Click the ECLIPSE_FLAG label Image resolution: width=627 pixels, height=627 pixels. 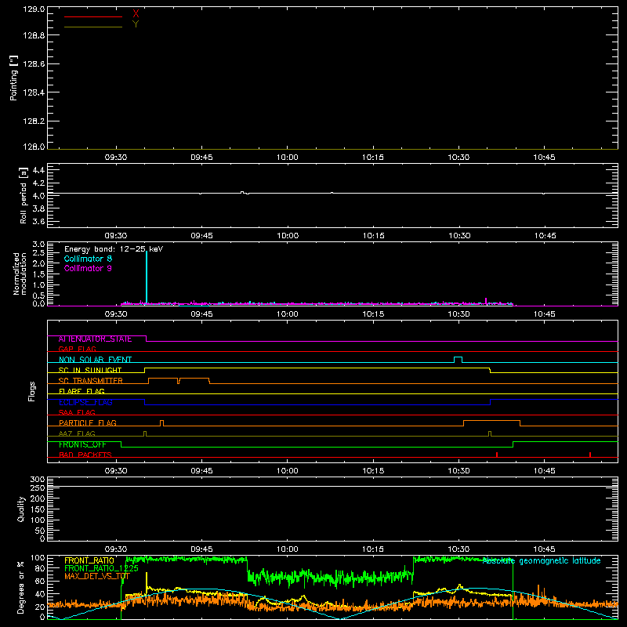click(85, 402)
